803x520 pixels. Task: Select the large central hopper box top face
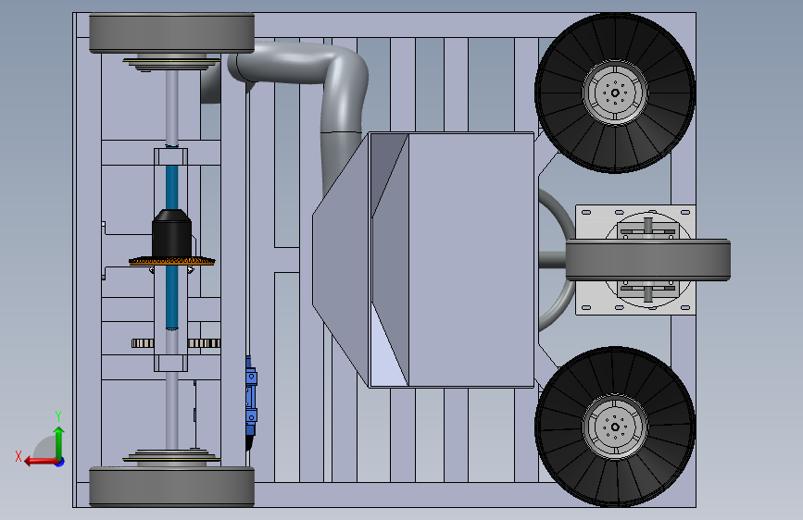(x=471, y=260)
